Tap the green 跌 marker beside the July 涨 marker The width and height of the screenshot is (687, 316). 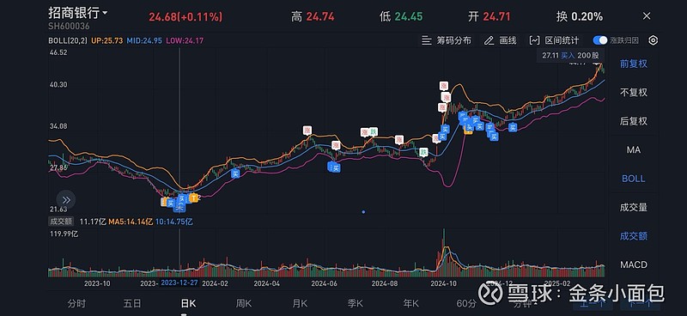pyautogui.click(x=374, y=131)
